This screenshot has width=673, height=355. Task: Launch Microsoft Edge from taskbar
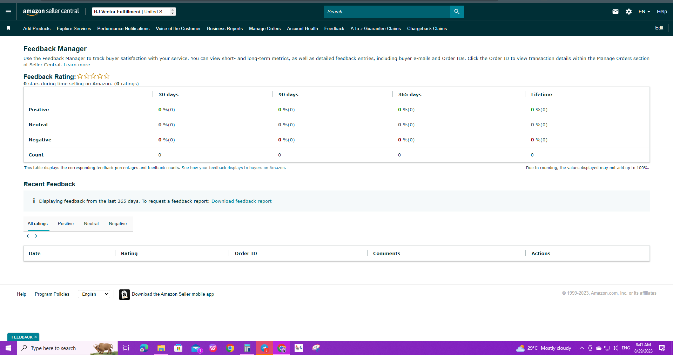pyautogui.click(x=144, y=348)
